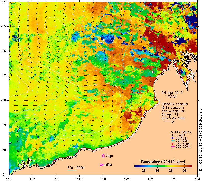Click the magenta drifter arrowhead symbol
This screenshot has width=204, height=181.
pos(101,165)
